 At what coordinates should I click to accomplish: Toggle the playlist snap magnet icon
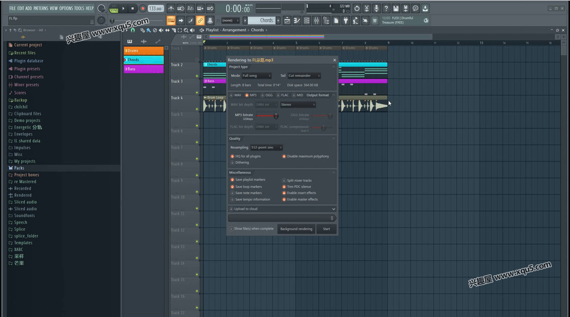133,30
